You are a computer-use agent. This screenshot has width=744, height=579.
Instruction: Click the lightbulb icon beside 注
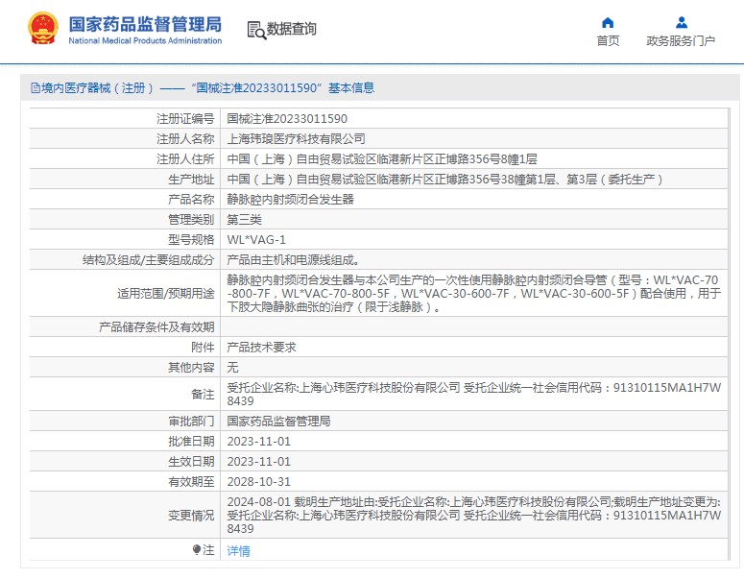point(197,549)
